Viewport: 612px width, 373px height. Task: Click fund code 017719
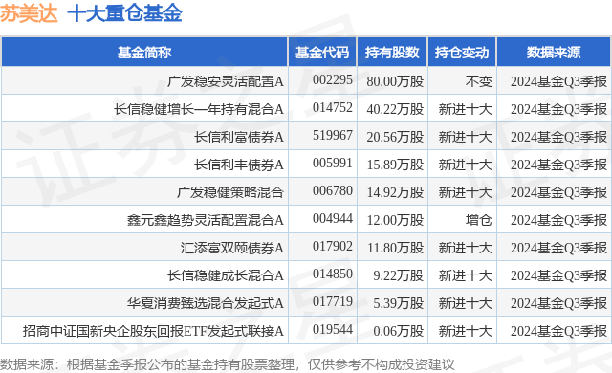point(333,301)
